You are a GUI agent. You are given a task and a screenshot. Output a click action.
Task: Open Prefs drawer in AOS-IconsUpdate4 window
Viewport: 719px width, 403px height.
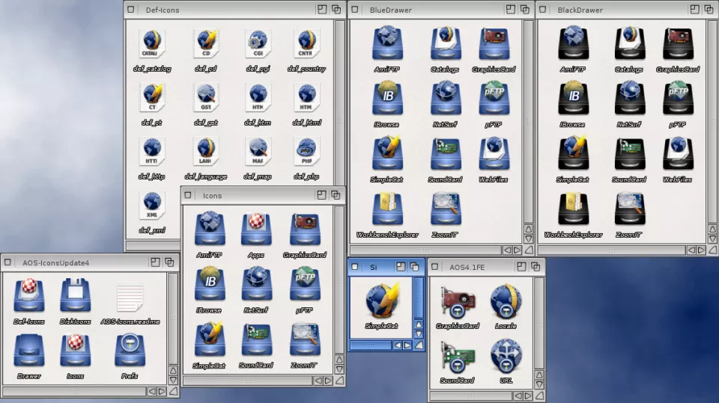130,351
